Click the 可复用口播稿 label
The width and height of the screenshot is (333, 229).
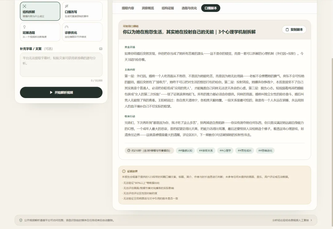(131, 26)
